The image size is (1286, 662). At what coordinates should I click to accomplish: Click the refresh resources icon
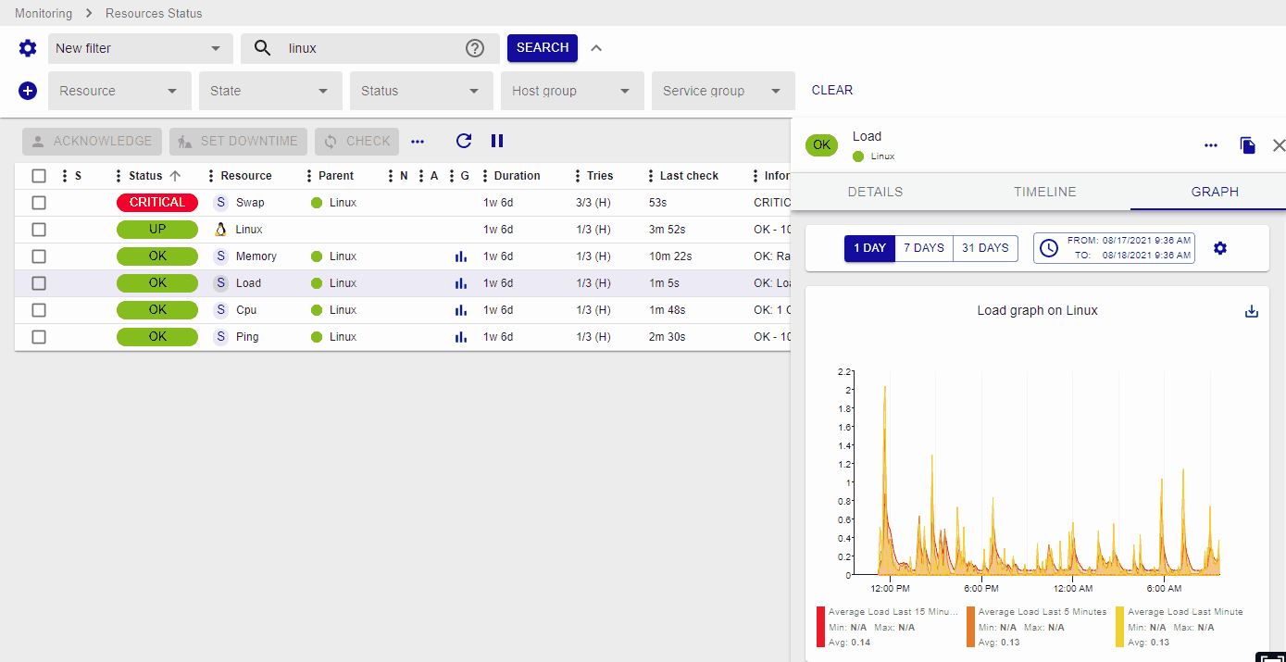coord(464,141)
